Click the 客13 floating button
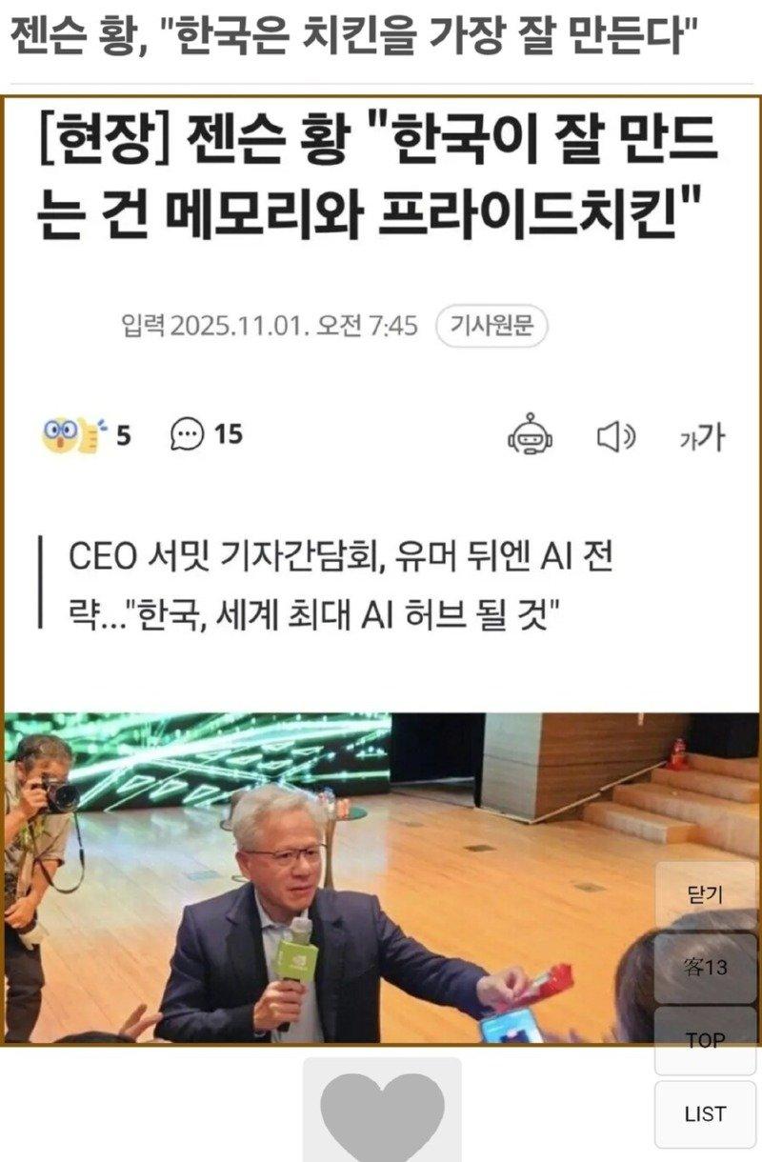This screenshot has width=762, height=1162. [x=706, y=968]
